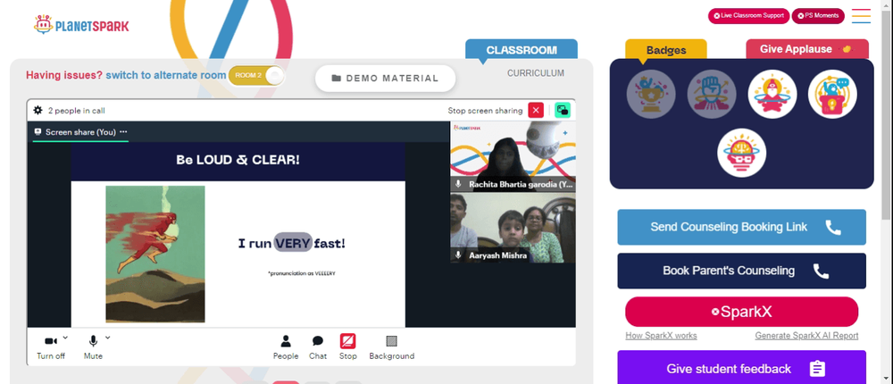893x384 pixels.
Task: Click the shared slide runner image
Action: [154, 255]
